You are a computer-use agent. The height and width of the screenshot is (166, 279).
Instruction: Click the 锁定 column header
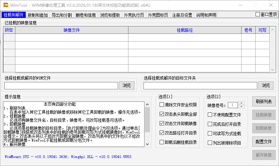[x=9, y=30]
